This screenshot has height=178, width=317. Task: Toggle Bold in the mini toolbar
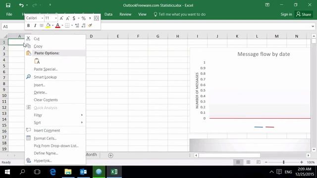[28, 26]
